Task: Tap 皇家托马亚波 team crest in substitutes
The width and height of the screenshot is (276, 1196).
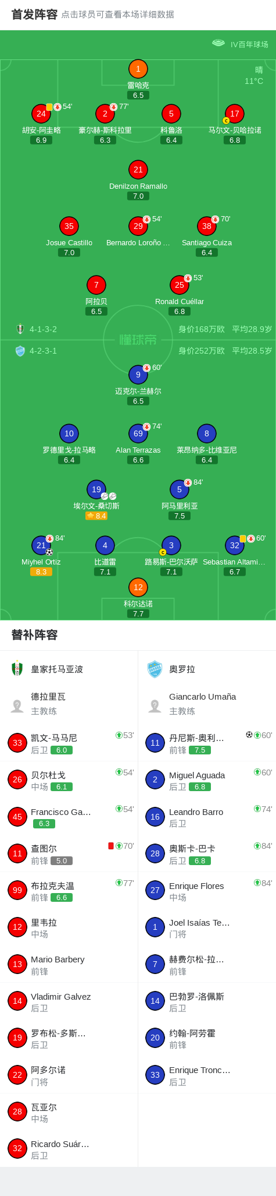Action: (x=17, y=669)
